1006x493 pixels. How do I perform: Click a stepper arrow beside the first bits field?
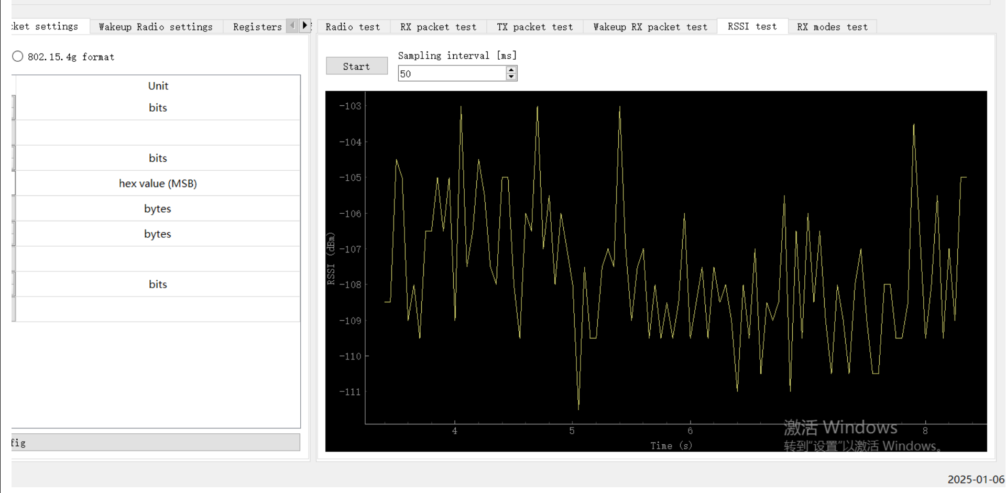[x=13, y=107]
